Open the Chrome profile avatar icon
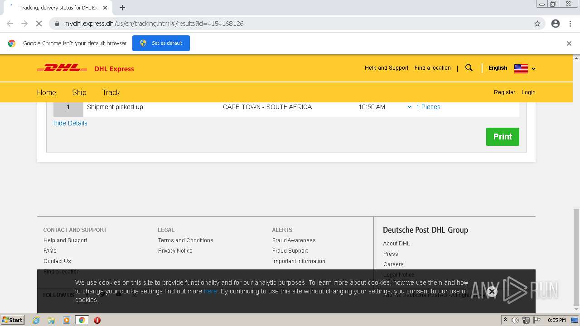Screen dimensions: 580x326 556,24
